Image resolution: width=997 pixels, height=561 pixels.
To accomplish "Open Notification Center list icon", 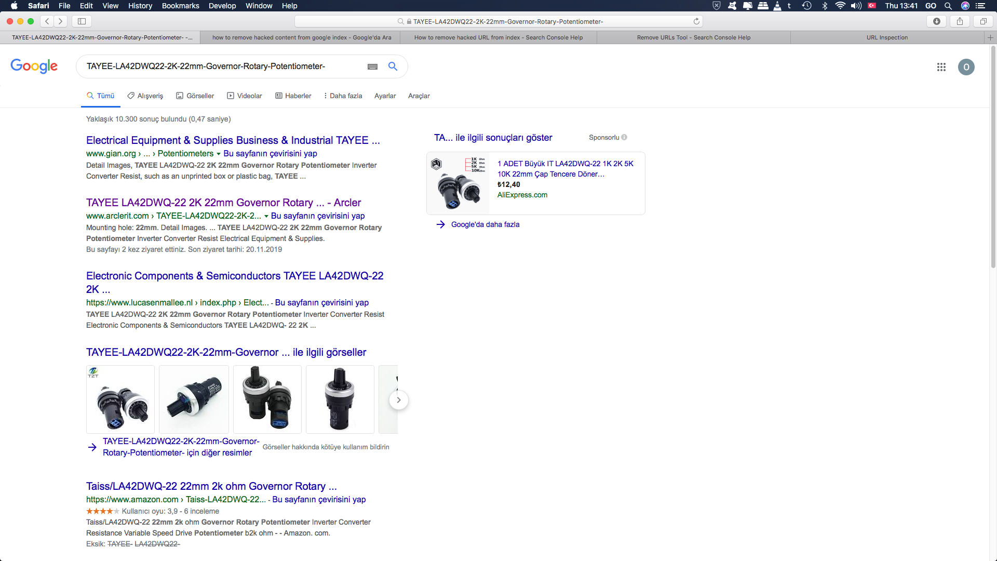I will (x=980, y=6).
